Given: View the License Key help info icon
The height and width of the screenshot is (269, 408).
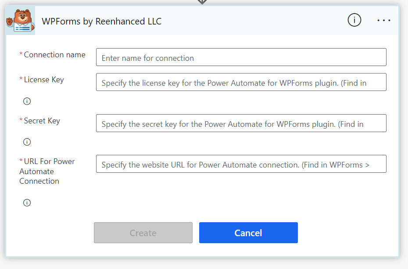Looking at the screenshot, I should pos(27,101).
